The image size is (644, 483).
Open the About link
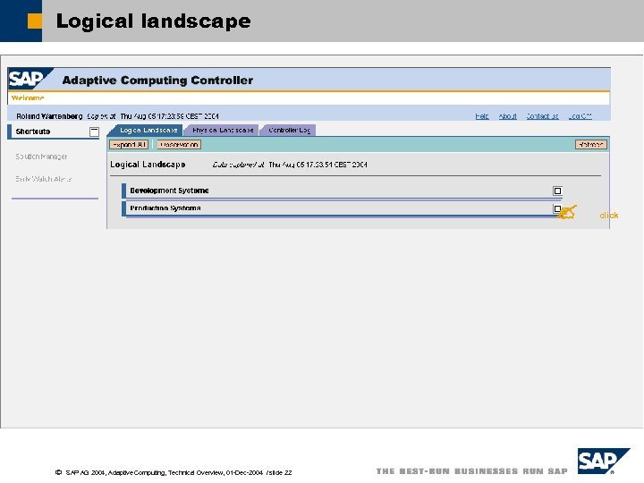(x=508, y=116)
